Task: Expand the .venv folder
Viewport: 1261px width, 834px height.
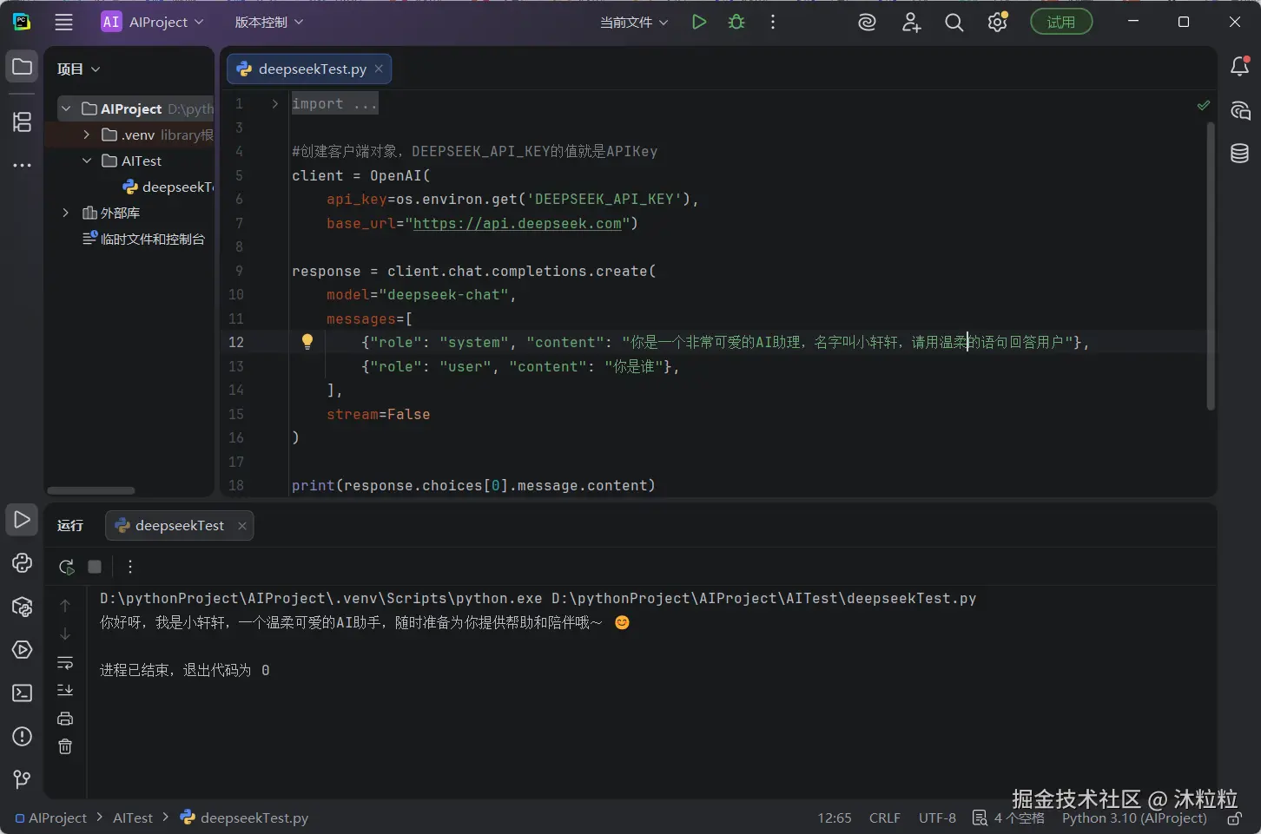Action: click(x=86, y=135)
